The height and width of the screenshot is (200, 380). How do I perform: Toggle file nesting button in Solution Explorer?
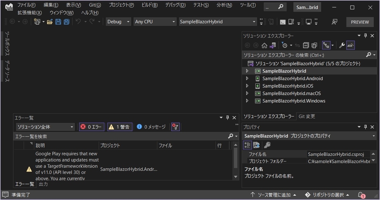[326, 45]
